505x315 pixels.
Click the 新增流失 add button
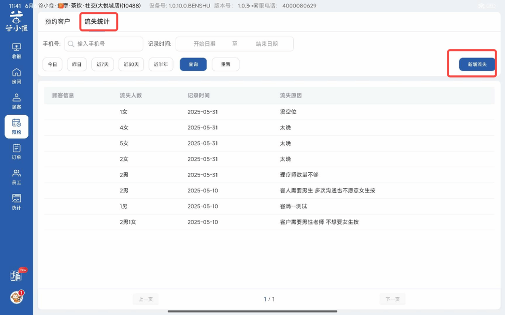coord(477,64)
